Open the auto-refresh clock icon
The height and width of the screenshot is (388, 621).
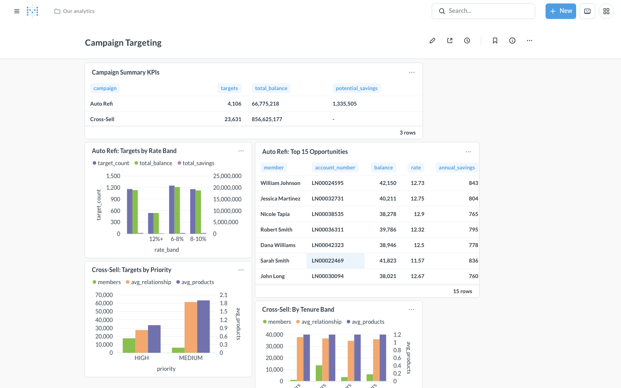tap(467, 41)
